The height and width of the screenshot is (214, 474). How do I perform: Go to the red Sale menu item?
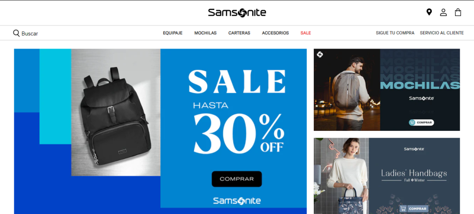point(306,33)
